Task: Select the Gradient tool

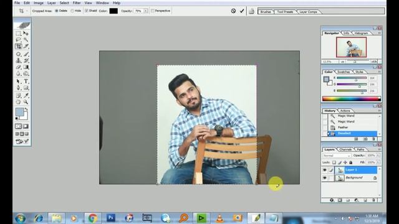Action: [26, 67]
